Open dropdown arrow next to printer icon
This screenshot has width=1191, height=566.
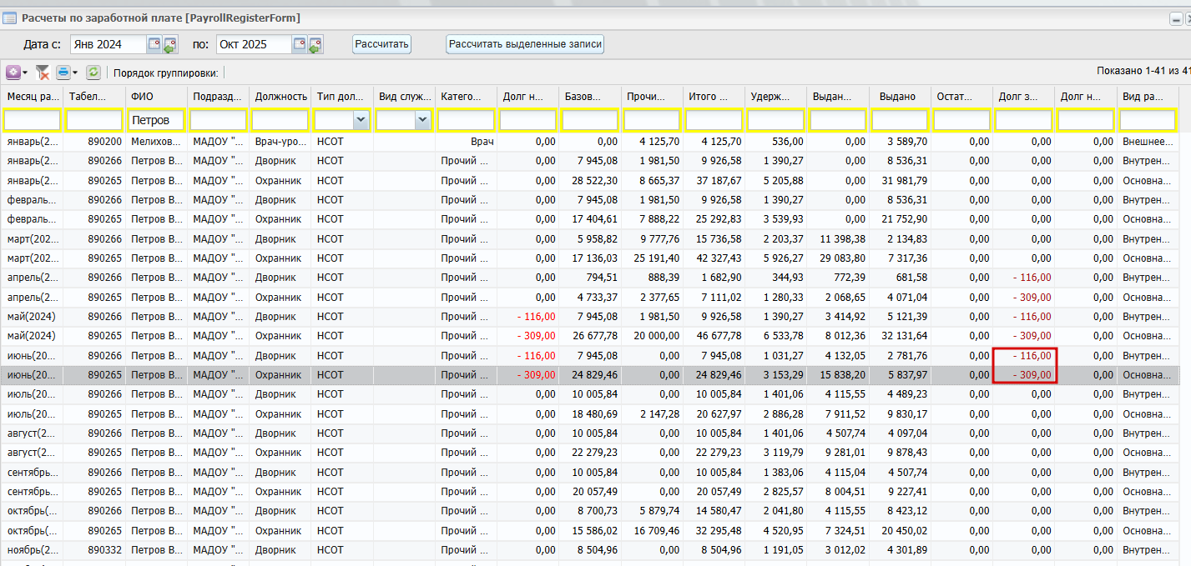[75, 73]
